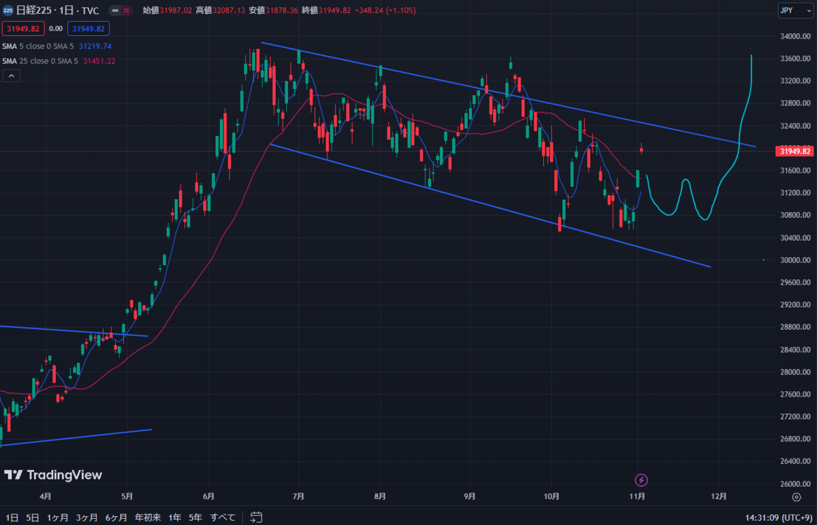Select the 1年 time range

pyautogui.click(x=175, y=518)
